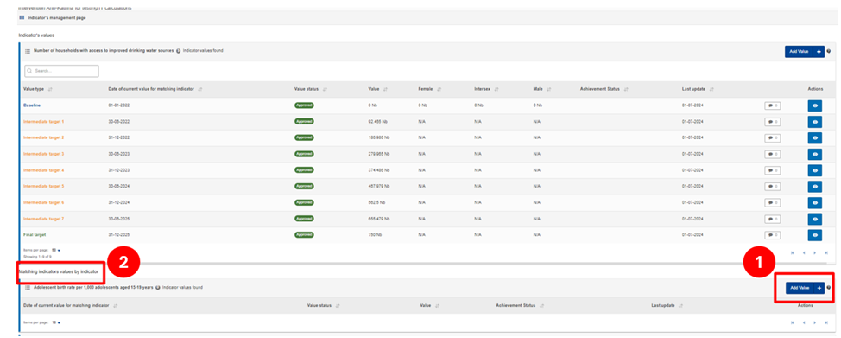841x338 pixels.
Task: Open comments for the Baseline row
Action: 772,105
